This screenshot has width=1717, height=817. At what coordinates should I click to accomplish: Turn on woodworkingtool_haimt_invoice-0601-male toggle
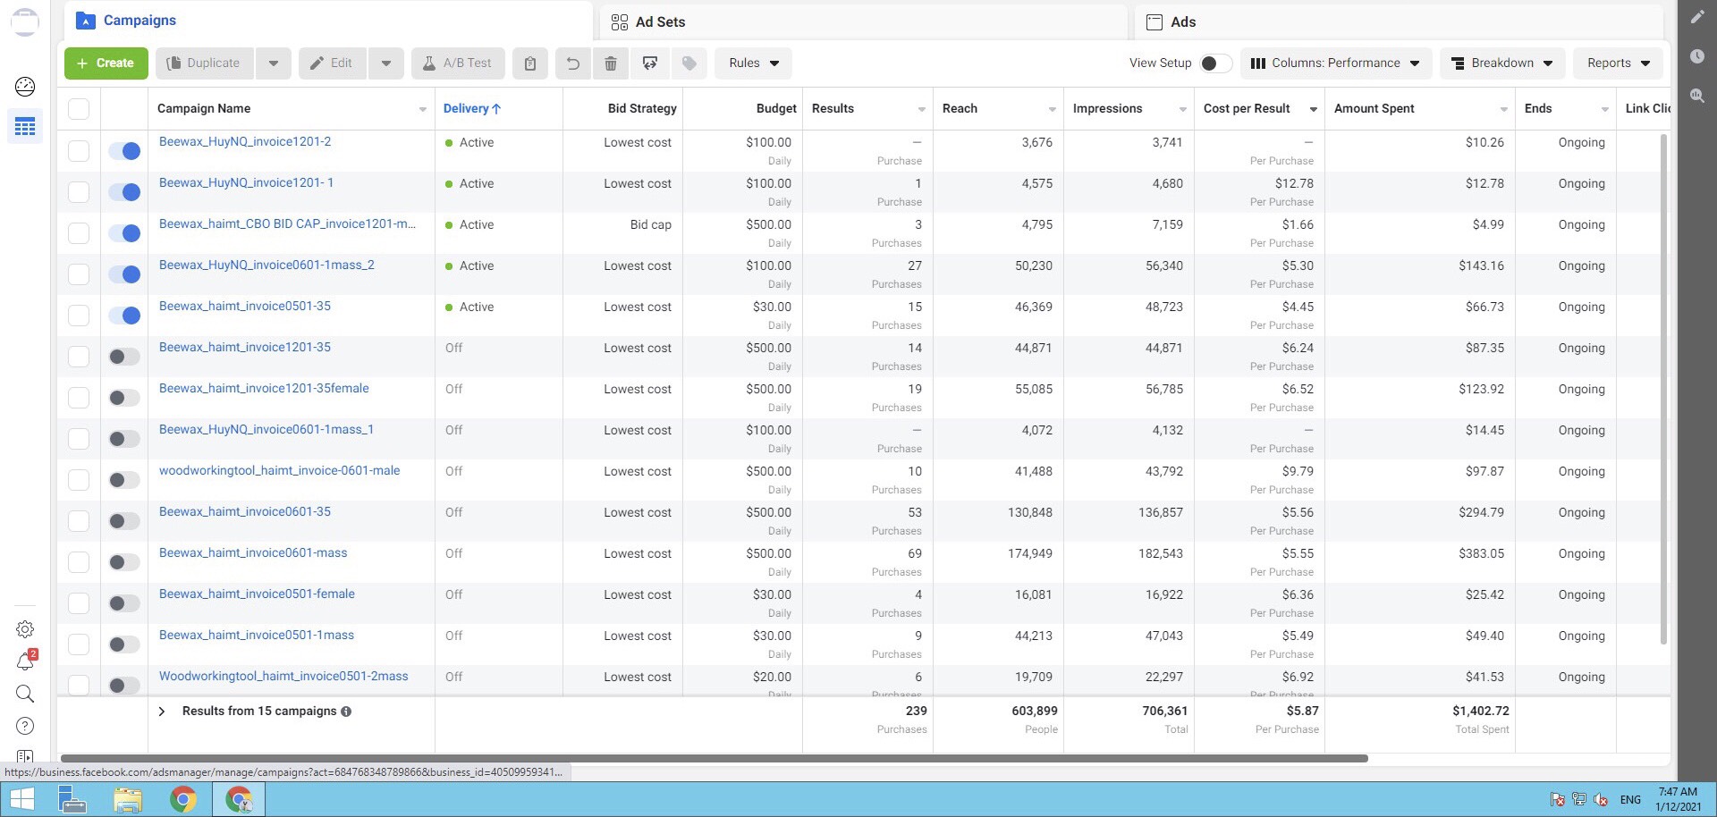(124, 480)
